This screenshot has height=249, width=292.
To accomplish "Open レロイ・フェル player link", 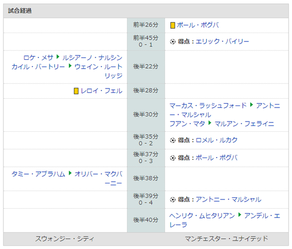I will point(102,91).
